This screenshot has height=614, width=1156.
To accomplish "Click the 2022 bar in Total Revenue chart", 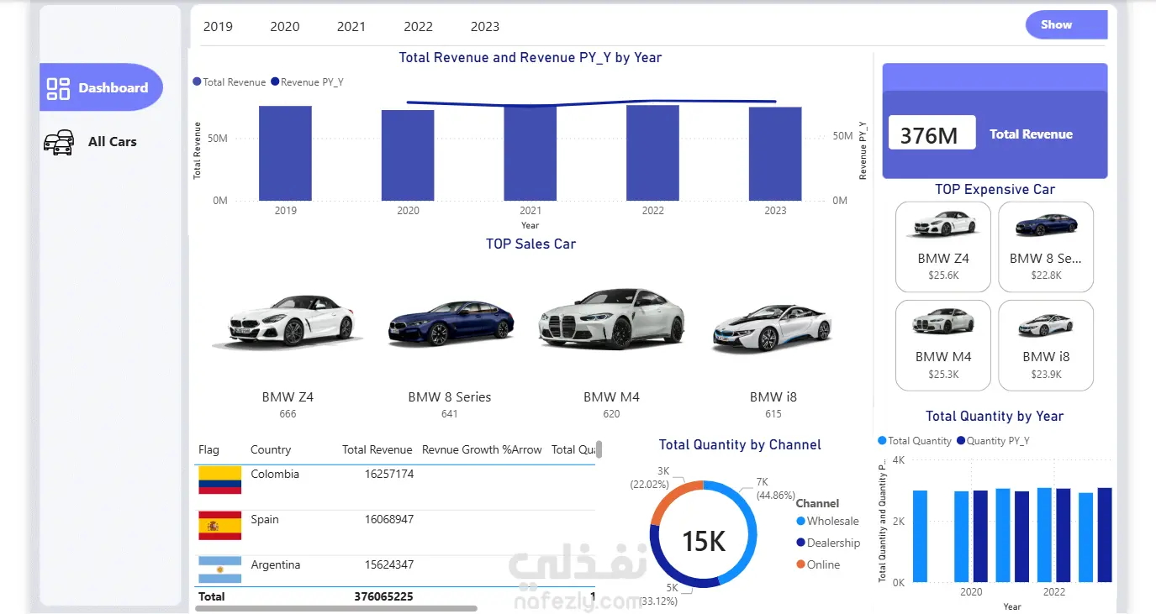I will (x=652, y=153).
